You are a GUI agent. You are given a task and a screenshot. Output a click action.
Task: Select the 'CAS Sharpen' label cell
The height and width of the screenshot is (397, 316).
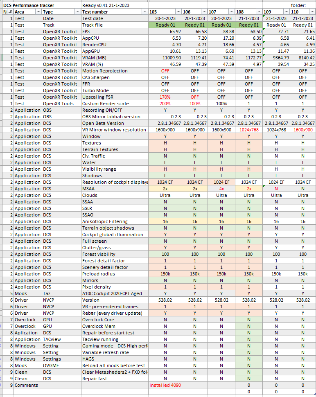click(x=115, y=77)
